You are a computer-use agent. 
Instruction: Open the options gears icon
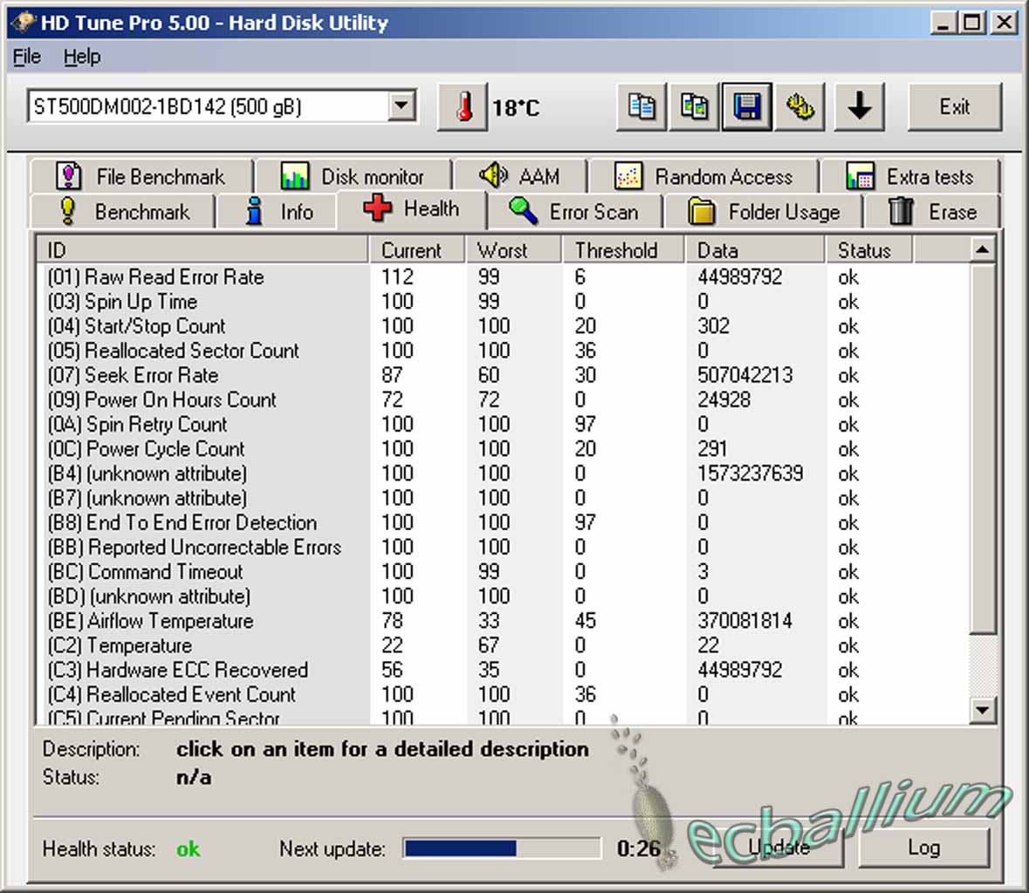pos(800,107)
